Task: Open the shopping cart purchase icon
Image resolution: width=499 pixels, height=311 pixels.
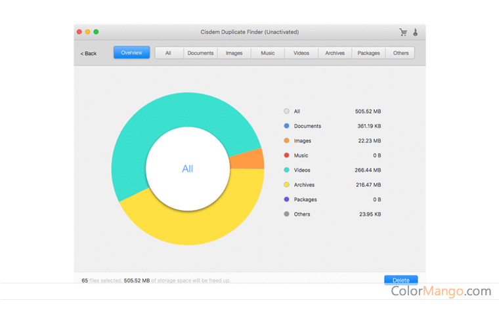Action: coord(403,32)
